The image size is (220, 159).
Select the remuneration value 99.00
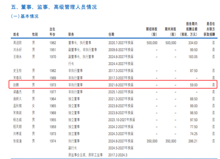pos(194,106)
